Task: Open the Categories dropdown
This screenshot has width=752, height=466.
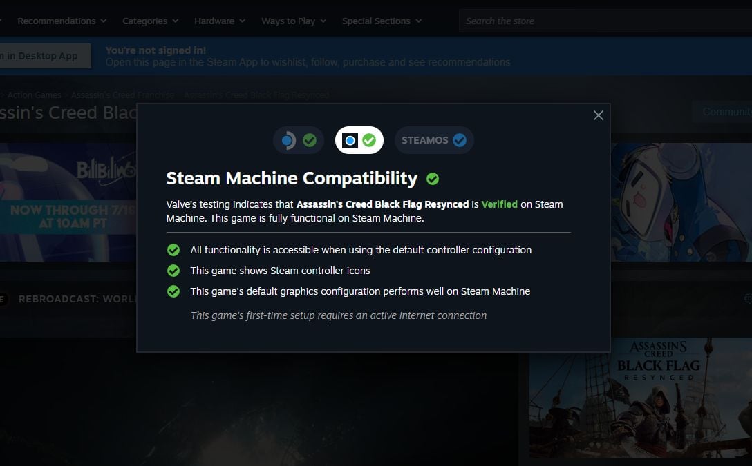Action: pyautogui.click(x=150, y=21)
